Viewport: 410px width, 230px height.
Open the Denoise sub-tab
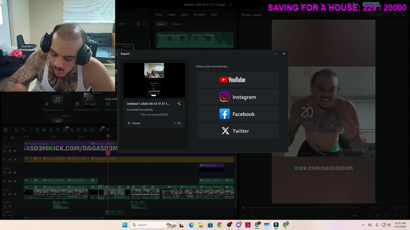point(176,24)
